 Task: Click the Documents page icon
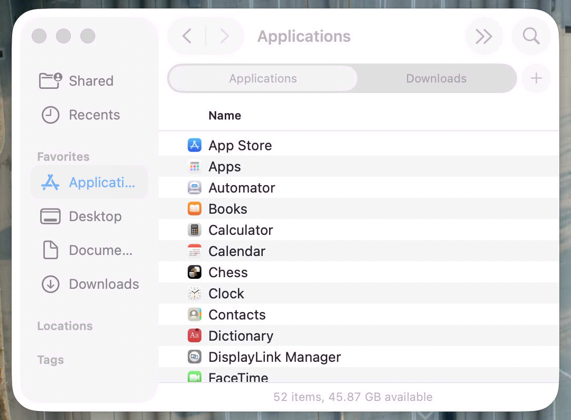pos(50,250)
